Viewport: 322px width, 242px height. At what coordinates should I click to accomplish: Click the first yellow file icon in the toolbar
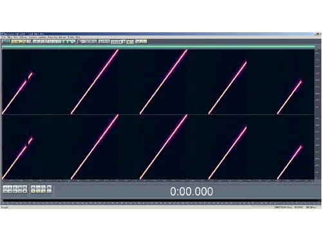click(x=14, y=41)
